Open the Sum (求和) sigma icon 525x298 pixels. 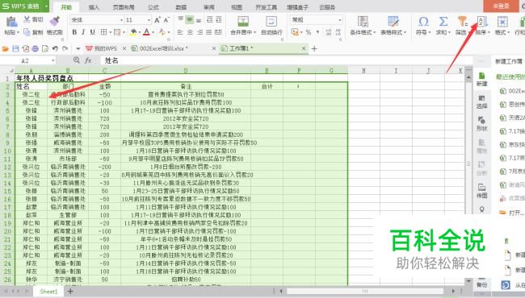[x=443, y=22]
